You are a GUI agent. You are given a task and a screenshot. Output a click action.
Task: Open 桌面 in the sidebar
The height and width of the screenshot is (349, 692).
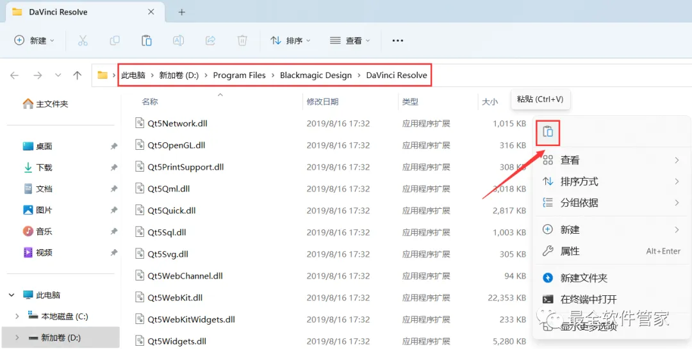[38, 146]
